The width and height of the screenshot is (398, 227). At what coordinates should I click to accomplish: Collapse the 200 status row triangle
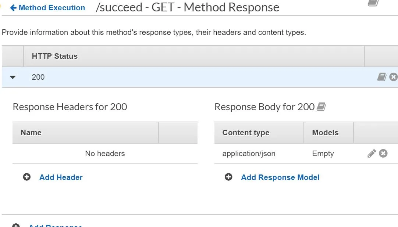tap(13, 77)
